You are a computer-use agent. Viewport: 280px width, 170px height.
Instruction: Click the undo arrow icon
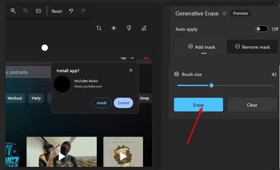pyautogui.click(x=71, y=11)
